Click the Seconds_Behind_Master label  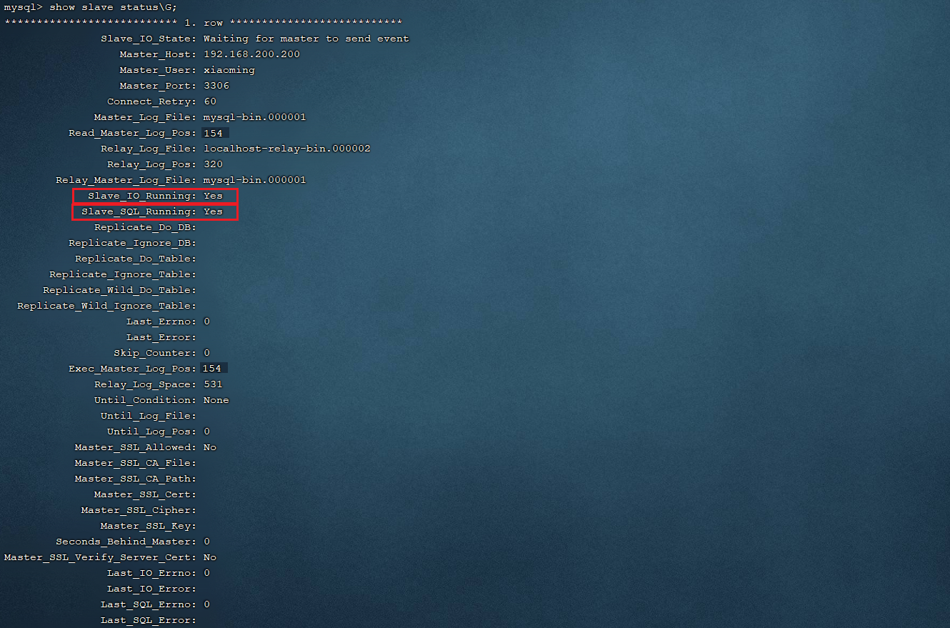point(125,542)
